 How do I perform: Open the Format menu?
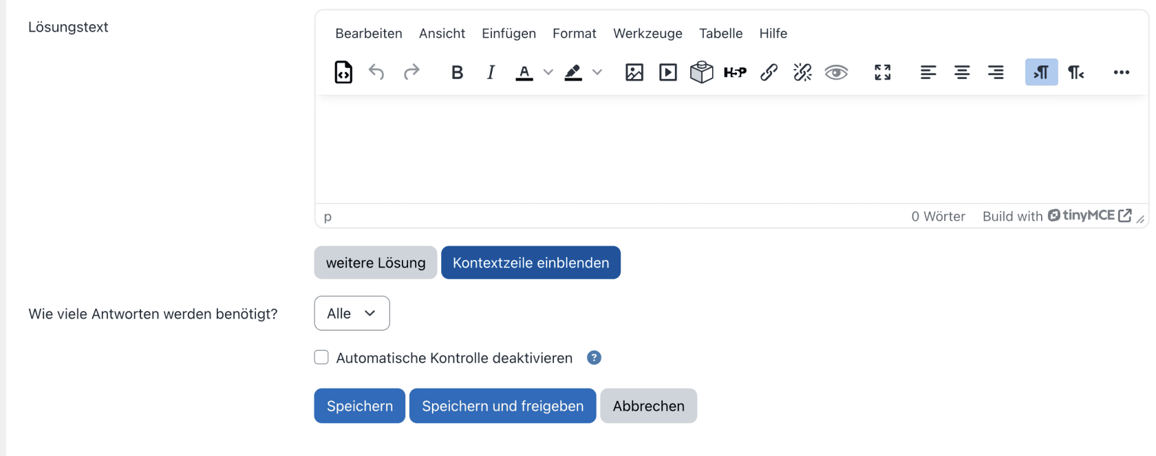point(575,33)
